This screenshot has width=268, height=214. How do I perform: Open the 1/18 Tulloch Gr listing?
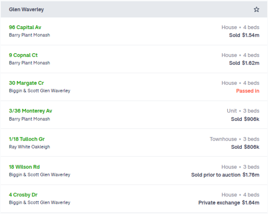pyautogui.click(x=27, y=139)
